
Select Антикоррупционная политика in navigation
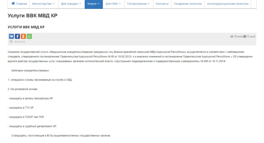click(228, 4)
